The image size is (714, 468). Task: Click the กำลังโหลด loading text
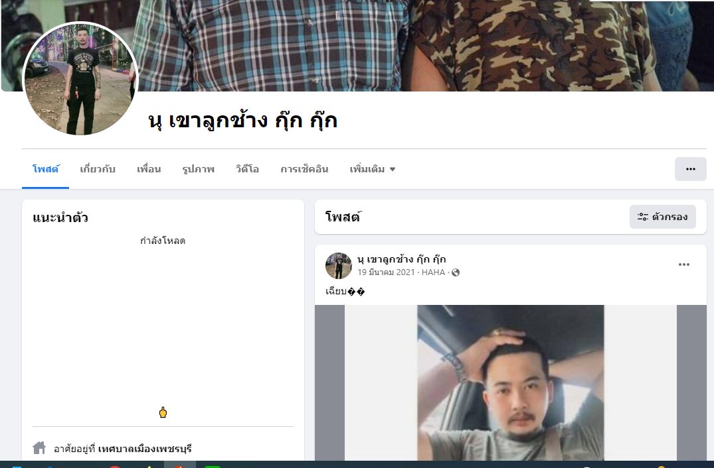point(163,241)
